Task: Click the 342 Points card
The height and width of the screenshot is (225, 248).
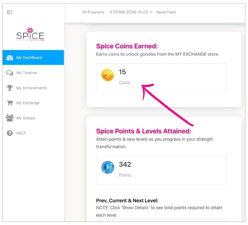Action: [161, 170]
